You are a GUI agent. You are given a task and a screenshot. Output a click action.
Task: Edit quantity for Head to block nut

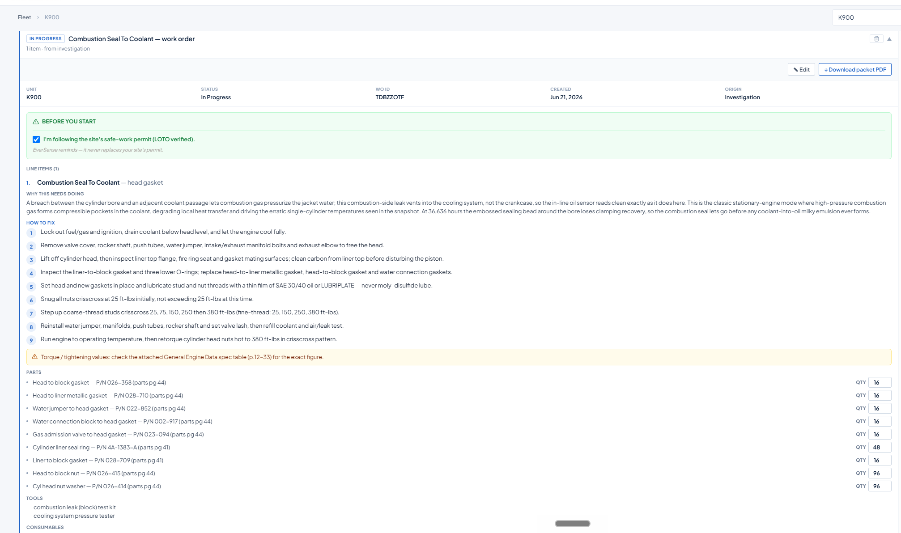pyautogui.click(x=880, y=473)
